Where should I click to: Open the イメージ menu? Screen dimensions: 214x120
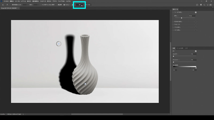17,1
